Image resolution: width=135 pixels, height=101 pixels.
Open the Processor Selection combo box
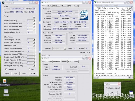(x=59, y=48)
